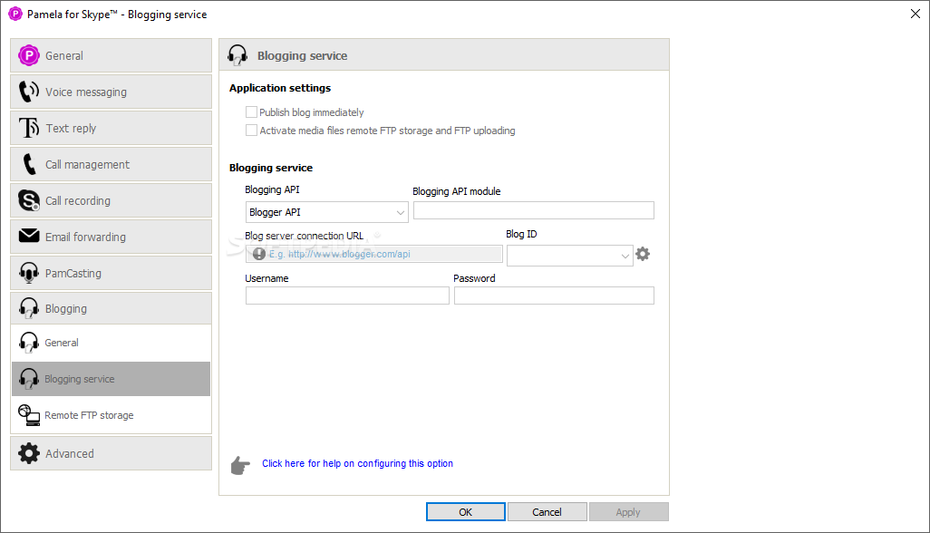Click the Voice messaging phone icon
The image size is (930, 533).
tap(28, 92)
